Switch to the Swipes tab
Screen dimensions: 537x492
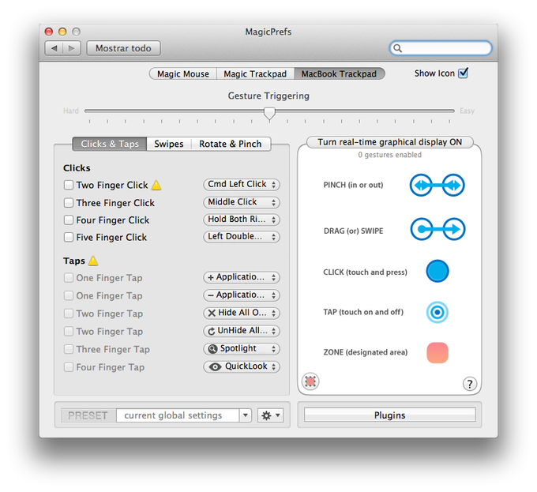169,144
